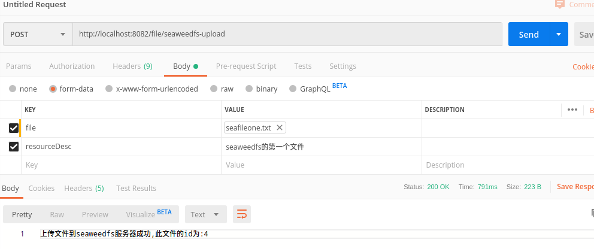594x249 pixels.
Task: Choose the x-www-form-urlencoded radio option
Action: click(x=109, y=89)
